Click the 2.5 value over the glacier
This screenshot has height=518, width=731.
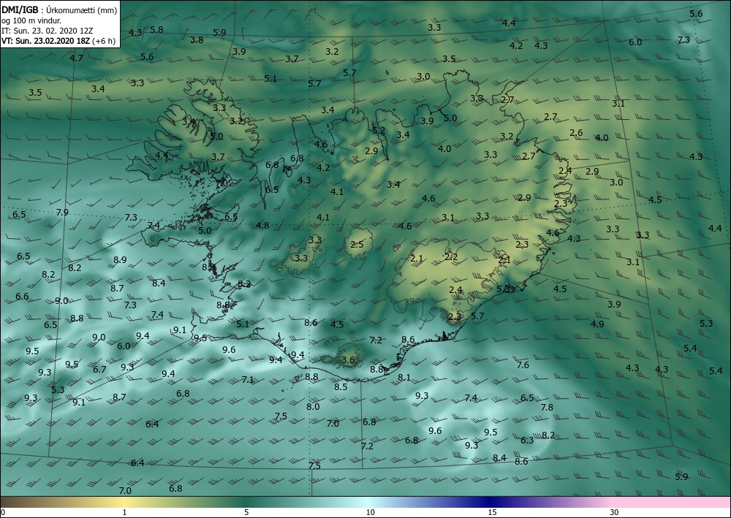tap(357, 245)
